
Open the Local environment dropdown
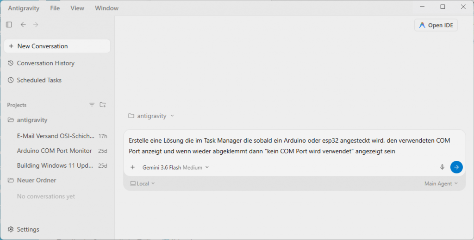143,183
